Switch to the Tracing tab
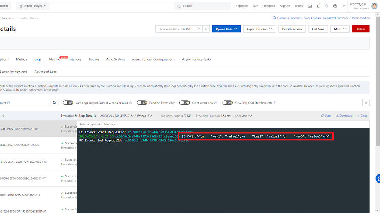380x213 pixels. pos(93,59)
